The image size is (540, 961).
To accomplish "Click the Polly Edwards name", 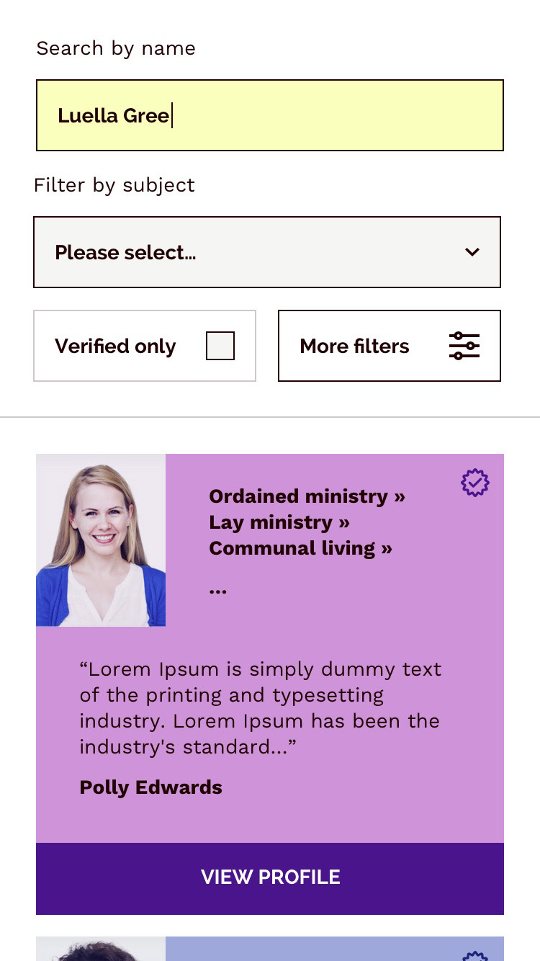I will (x=151, y=787).
